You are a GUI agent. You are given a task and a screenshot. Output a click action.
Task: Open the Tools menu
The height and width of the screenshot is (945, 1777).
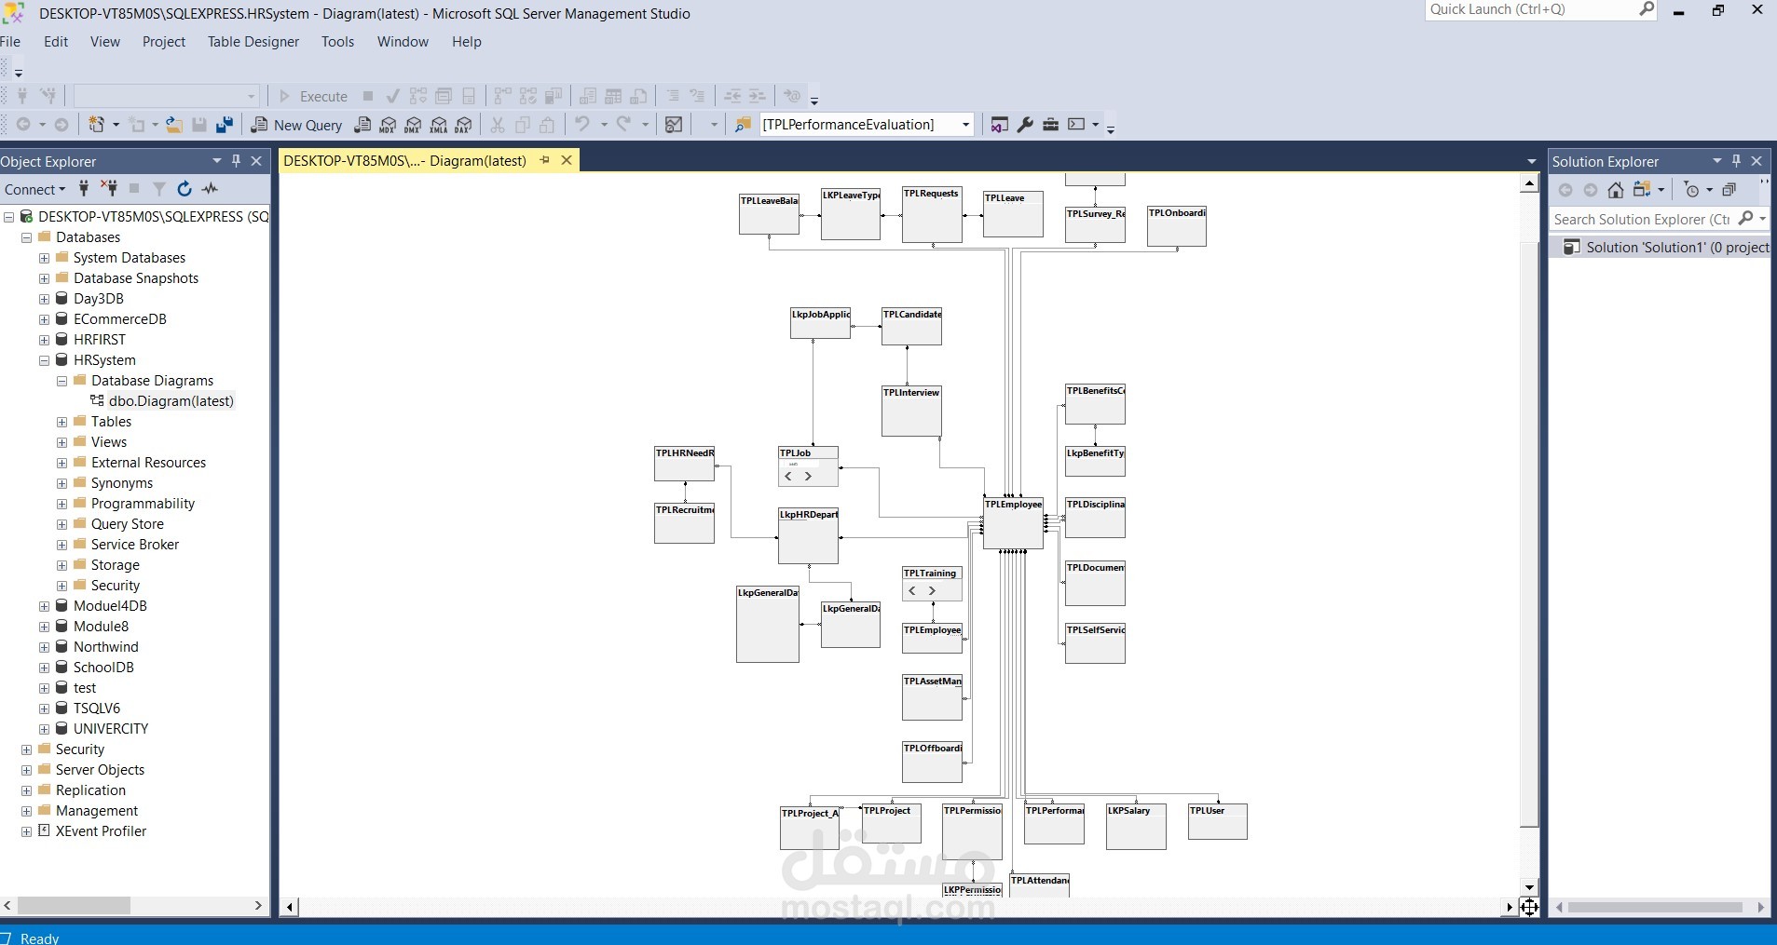[x=337, y=42]
